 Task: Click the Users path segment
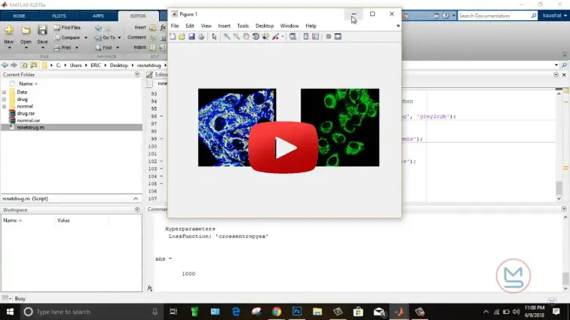pyautogui.click(x=75, y=66)
